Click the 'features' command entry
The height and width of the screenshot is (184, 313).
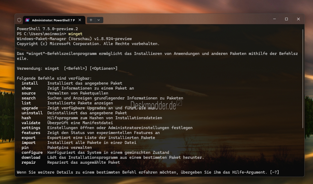click(x=31, y=133)
